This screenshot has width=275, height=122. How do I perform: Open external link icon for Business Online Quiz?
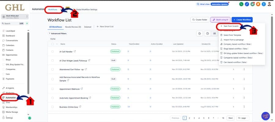click(80, 106)
